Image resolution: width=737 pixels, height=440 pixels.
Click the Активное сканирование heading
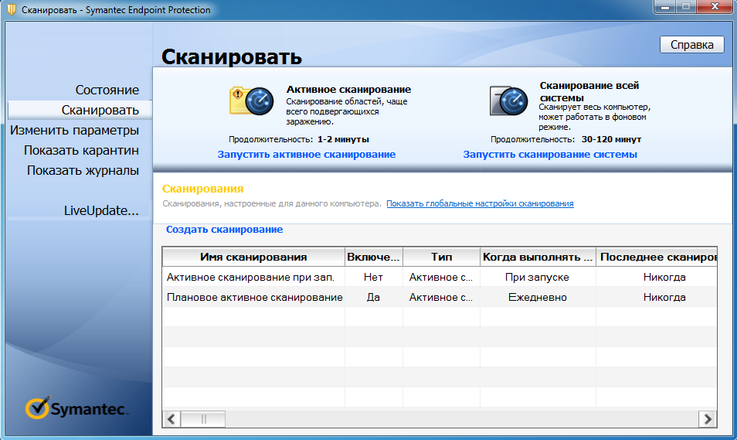click(x=348, y=90)
